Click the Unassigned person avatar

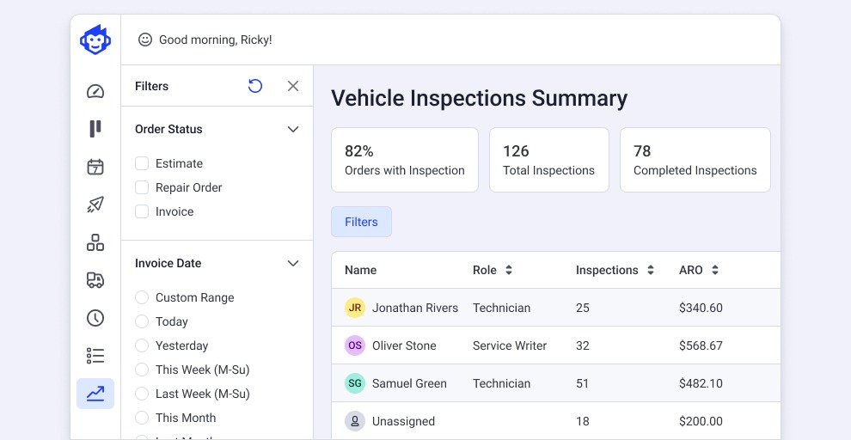355,421
